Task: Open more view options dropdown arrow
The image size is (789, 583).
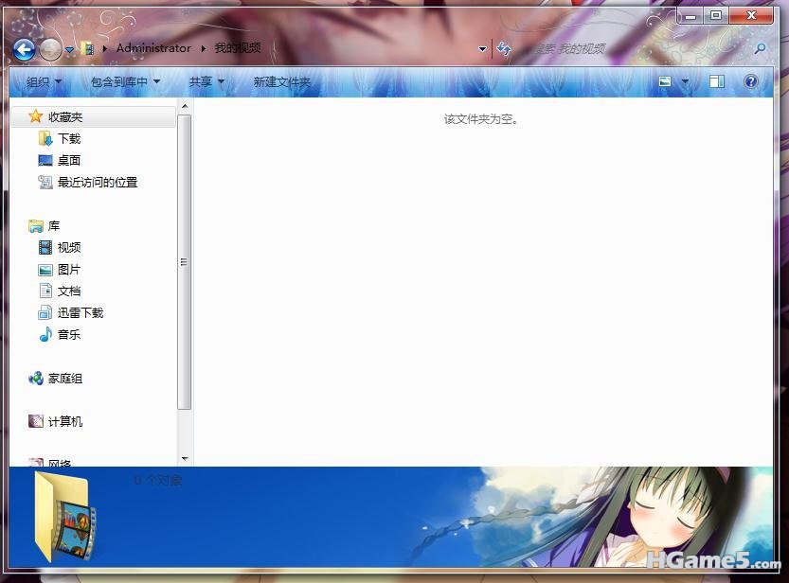Action: 685,80
